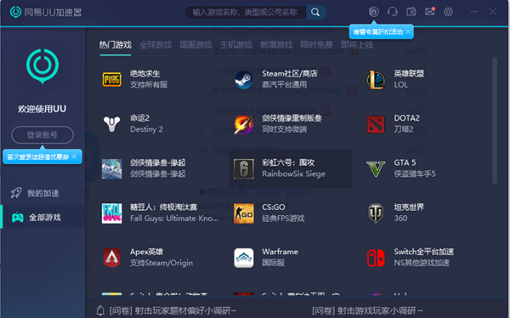Open the 射击玩家题材偏好小调研 survey link
Viewport: 510px width, 318px height.
click(173, 310)
